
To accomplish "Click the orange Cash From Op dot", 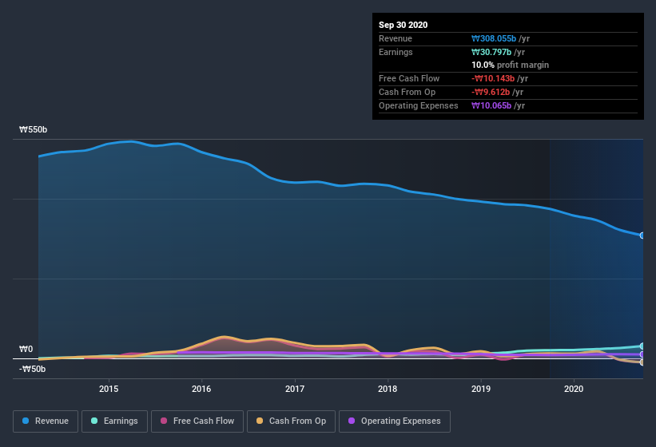I will tap(260, 421).
